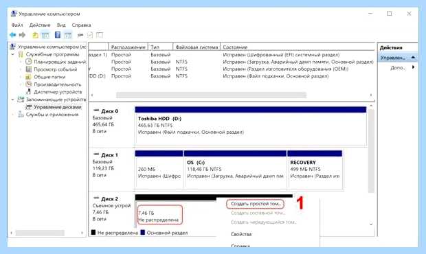Open the Вид menu
Image resolution: width=426 pixels, height=254 pixels.
point(61,25)
